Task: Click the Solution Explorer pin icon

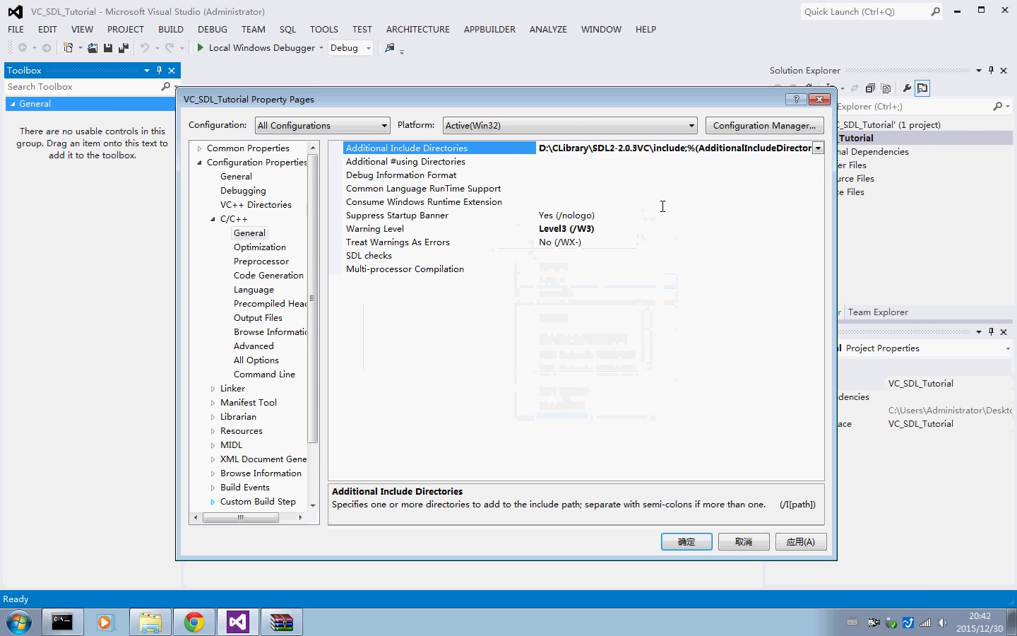Action: click(x=992, y=70)
